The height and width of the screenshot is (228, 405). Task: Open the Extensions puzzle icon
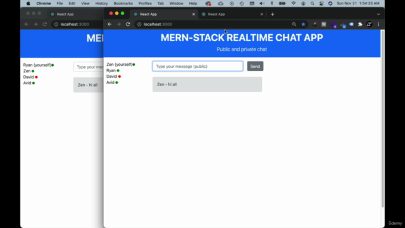[360, 24]
